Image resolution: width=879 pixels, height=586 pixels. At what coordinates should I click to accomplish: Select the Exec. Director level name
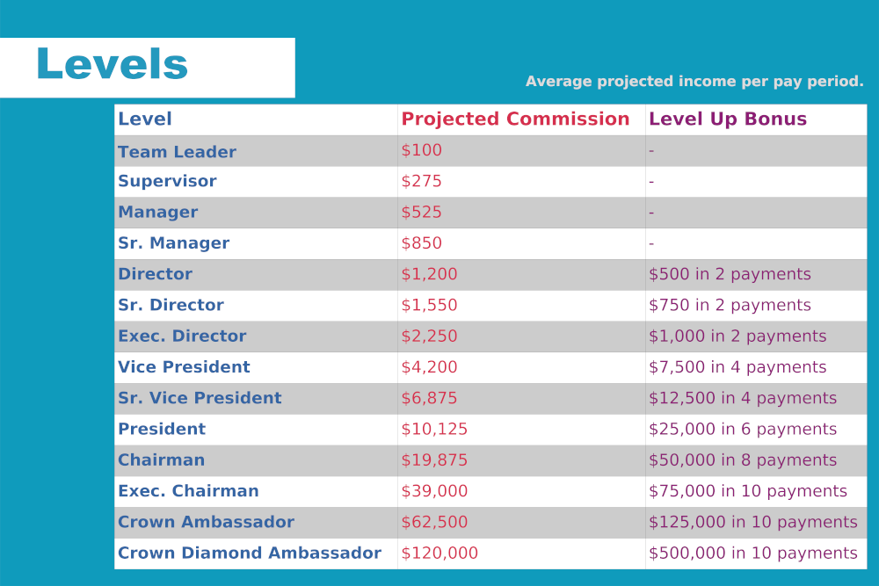(x=182, y=336)
